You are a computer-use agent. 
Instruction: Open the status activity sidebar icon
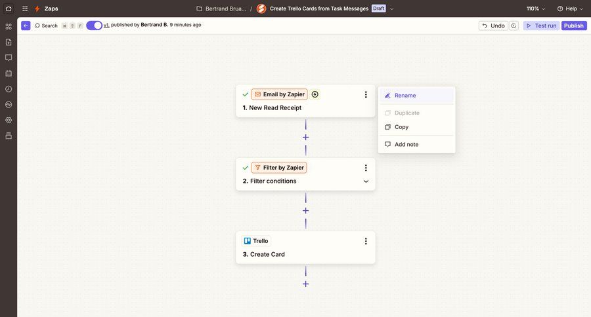pyautogui.click(x=9, y=105)
